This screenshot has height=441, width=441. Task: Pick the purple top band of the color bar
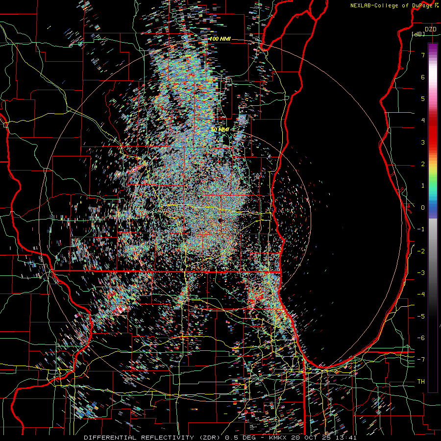(433, 48)
